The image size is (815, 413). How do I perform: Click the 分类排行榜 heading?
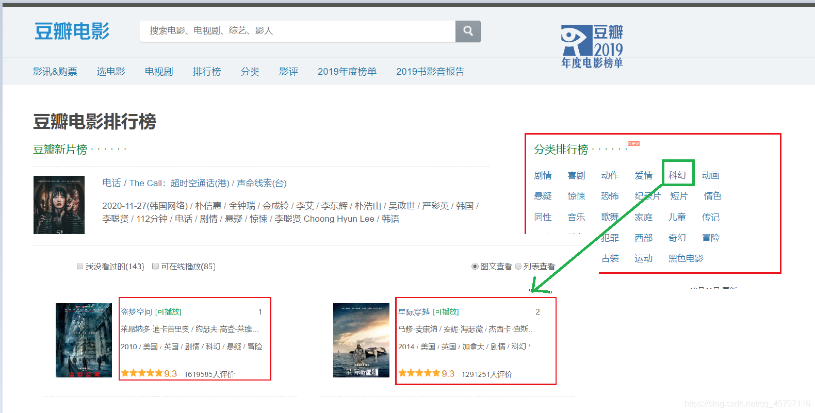(x=561, y=150)
